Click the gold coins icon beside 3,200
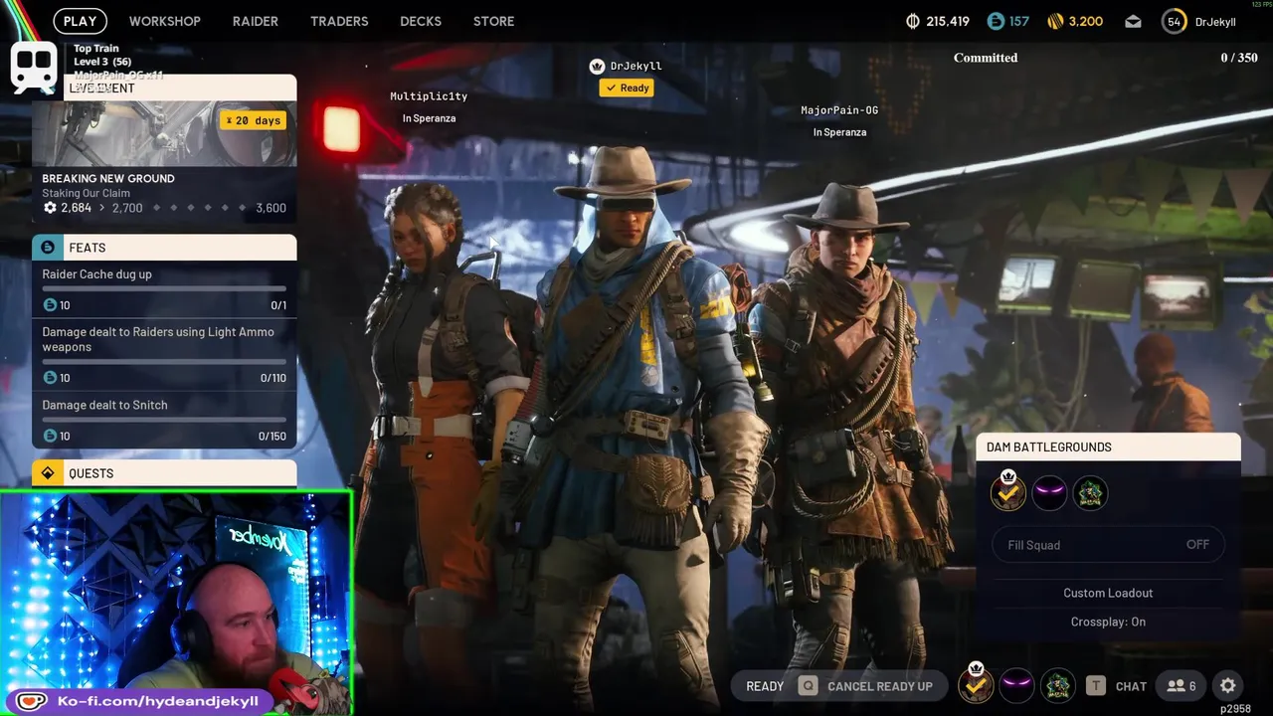Image resolution: width=1273 pixels, height=716 pixels. [x=1055, y=21]
